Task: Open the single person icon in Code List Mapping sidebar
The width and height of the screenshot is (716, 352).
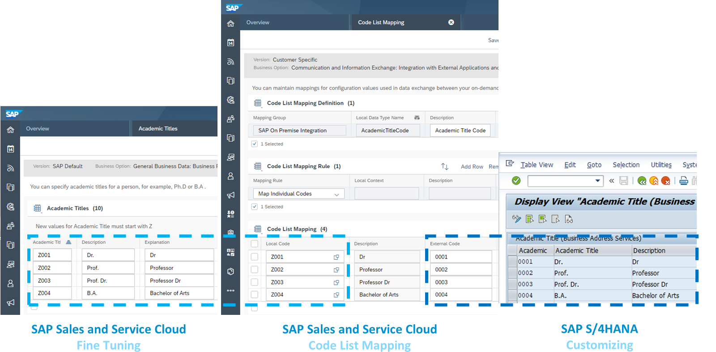Action: (x=230, y=176)
